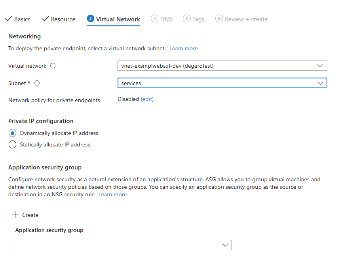Click the step 5 Tags number badge
Viewport: 359px width, 262px height.
(x=186, y=19)
